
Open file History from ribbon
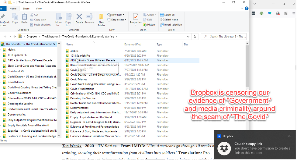150,24
